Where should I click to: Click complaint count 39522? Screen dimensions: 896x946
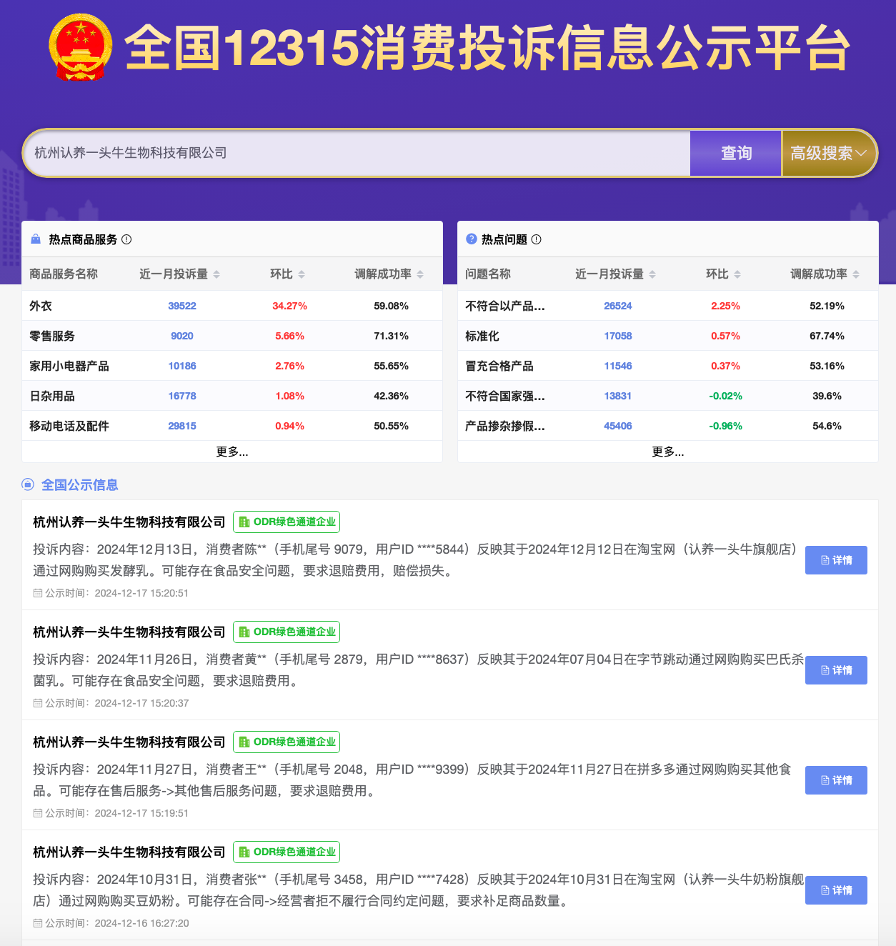pyautogui.click(x=182, y=306)
